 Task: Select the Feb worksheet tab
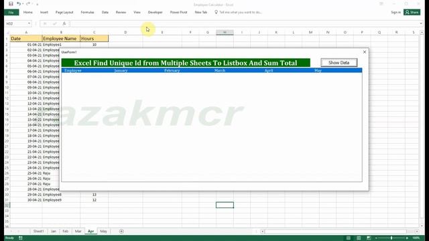tap(66, 231)
